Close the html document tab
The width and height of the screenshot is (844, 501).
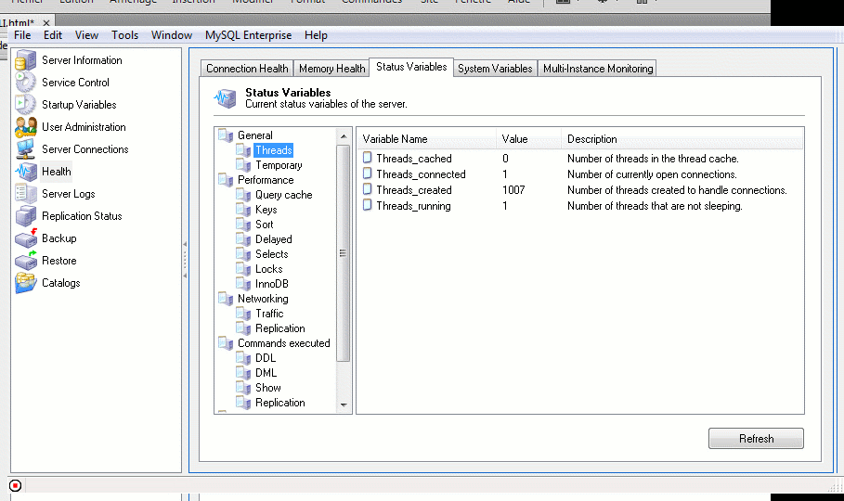click(x=46, y=23)
